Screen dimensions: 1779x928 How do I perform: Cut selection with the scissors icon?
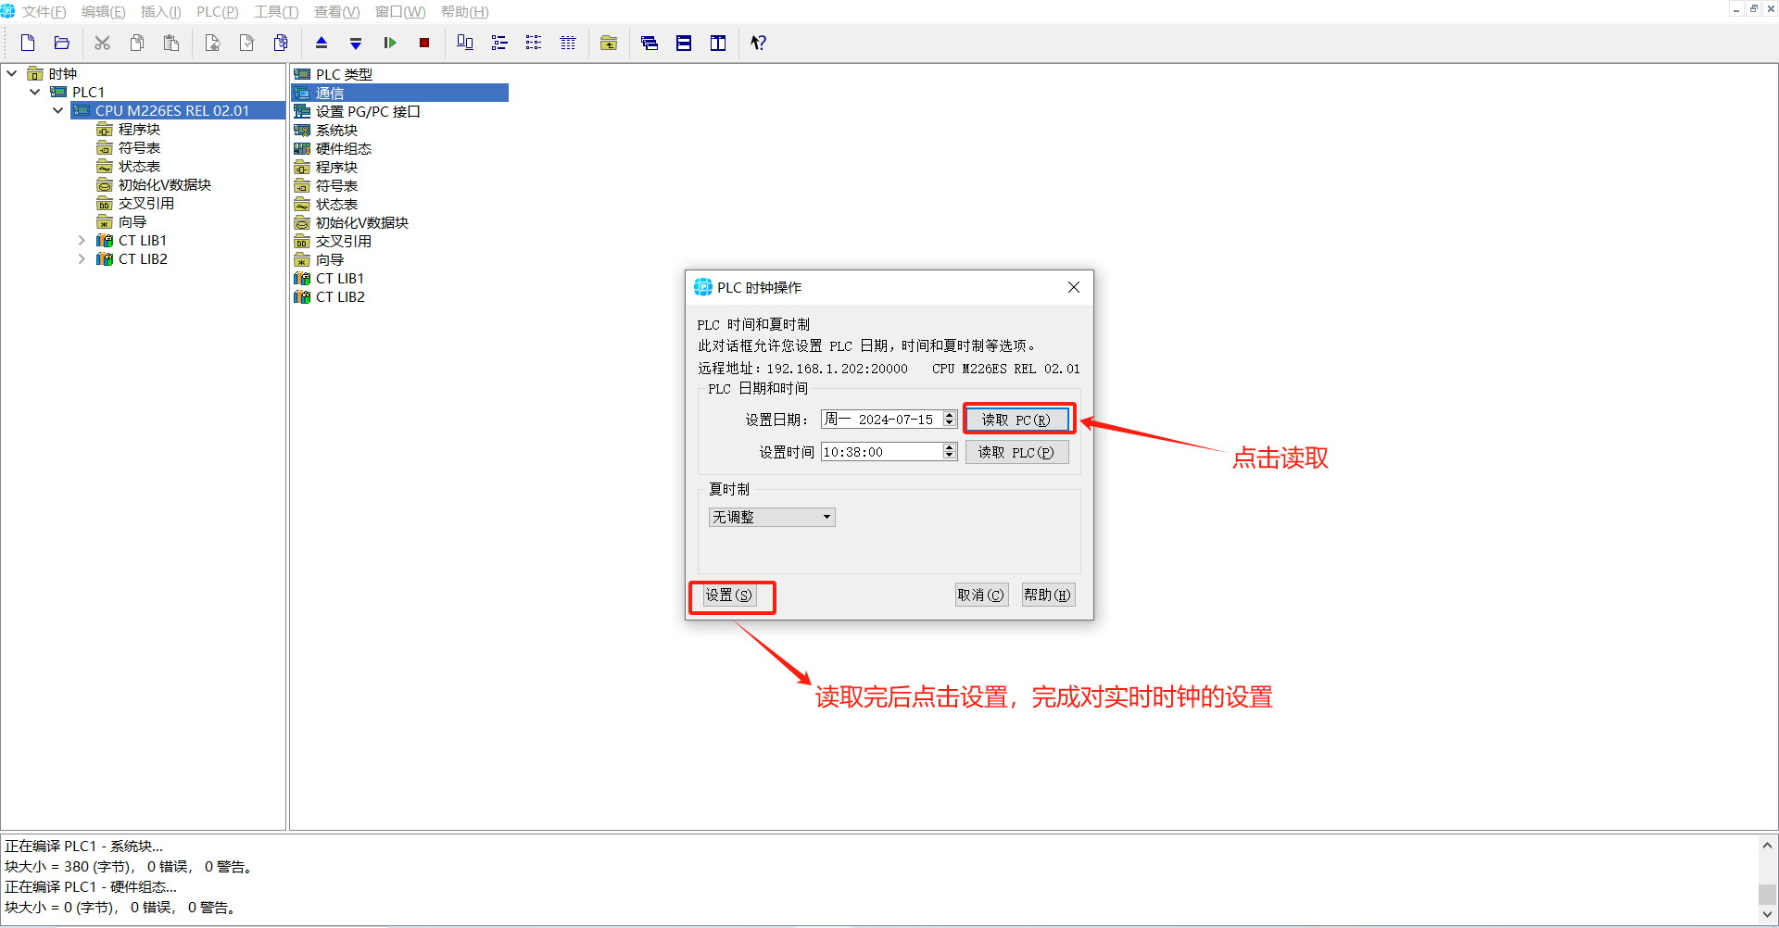click(102, 43)
